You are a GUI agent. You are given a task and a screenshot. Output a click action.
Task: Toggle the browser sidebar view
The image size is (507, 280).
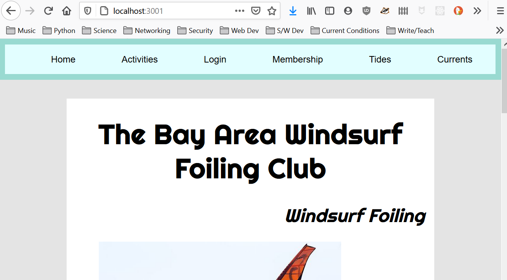point(330,11)
